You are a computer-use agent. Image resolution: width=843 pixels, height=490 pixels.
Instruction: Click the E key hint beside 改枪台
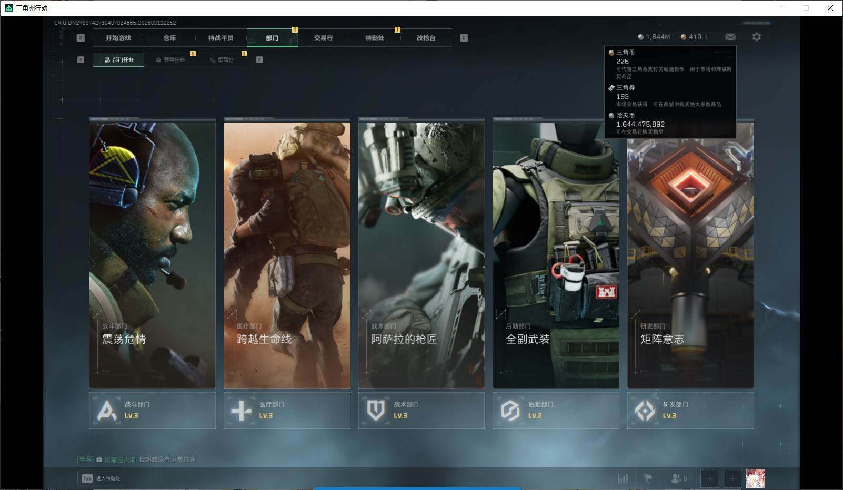(x=464, y=38)
